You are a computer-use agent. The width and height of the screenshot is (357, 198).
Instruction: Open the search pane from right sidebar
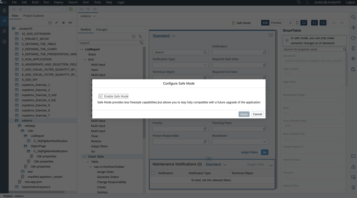353,17
